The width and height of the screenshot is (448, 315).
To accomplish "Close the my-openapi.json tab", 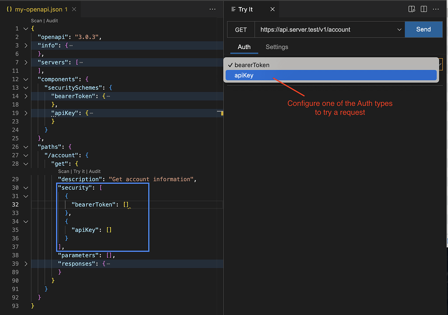I will (74, 9).
